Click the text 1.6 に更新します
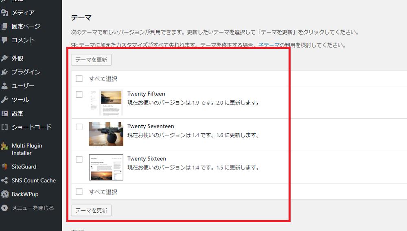 click(238, 135)
